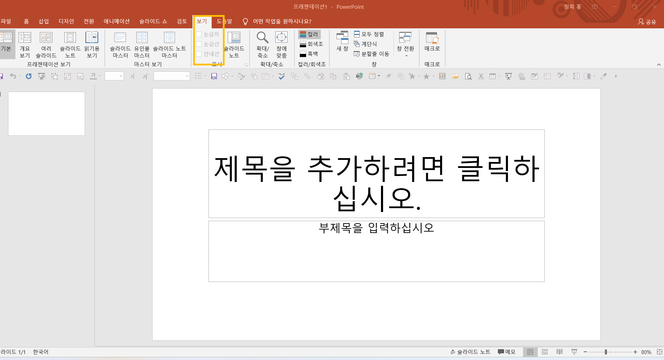Switch to the 삽입 insert tab
Image resolution: width=664 pixels, height=360 pixels.
(x=44, y=21)
